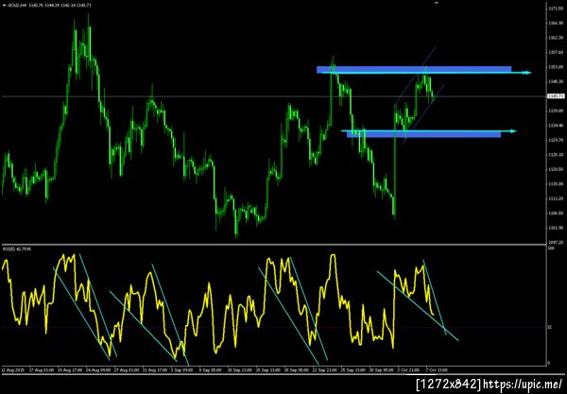The image size is (567, 394).
Task: Select the lower blue support rectangle
Action: (x=423, y=134)
